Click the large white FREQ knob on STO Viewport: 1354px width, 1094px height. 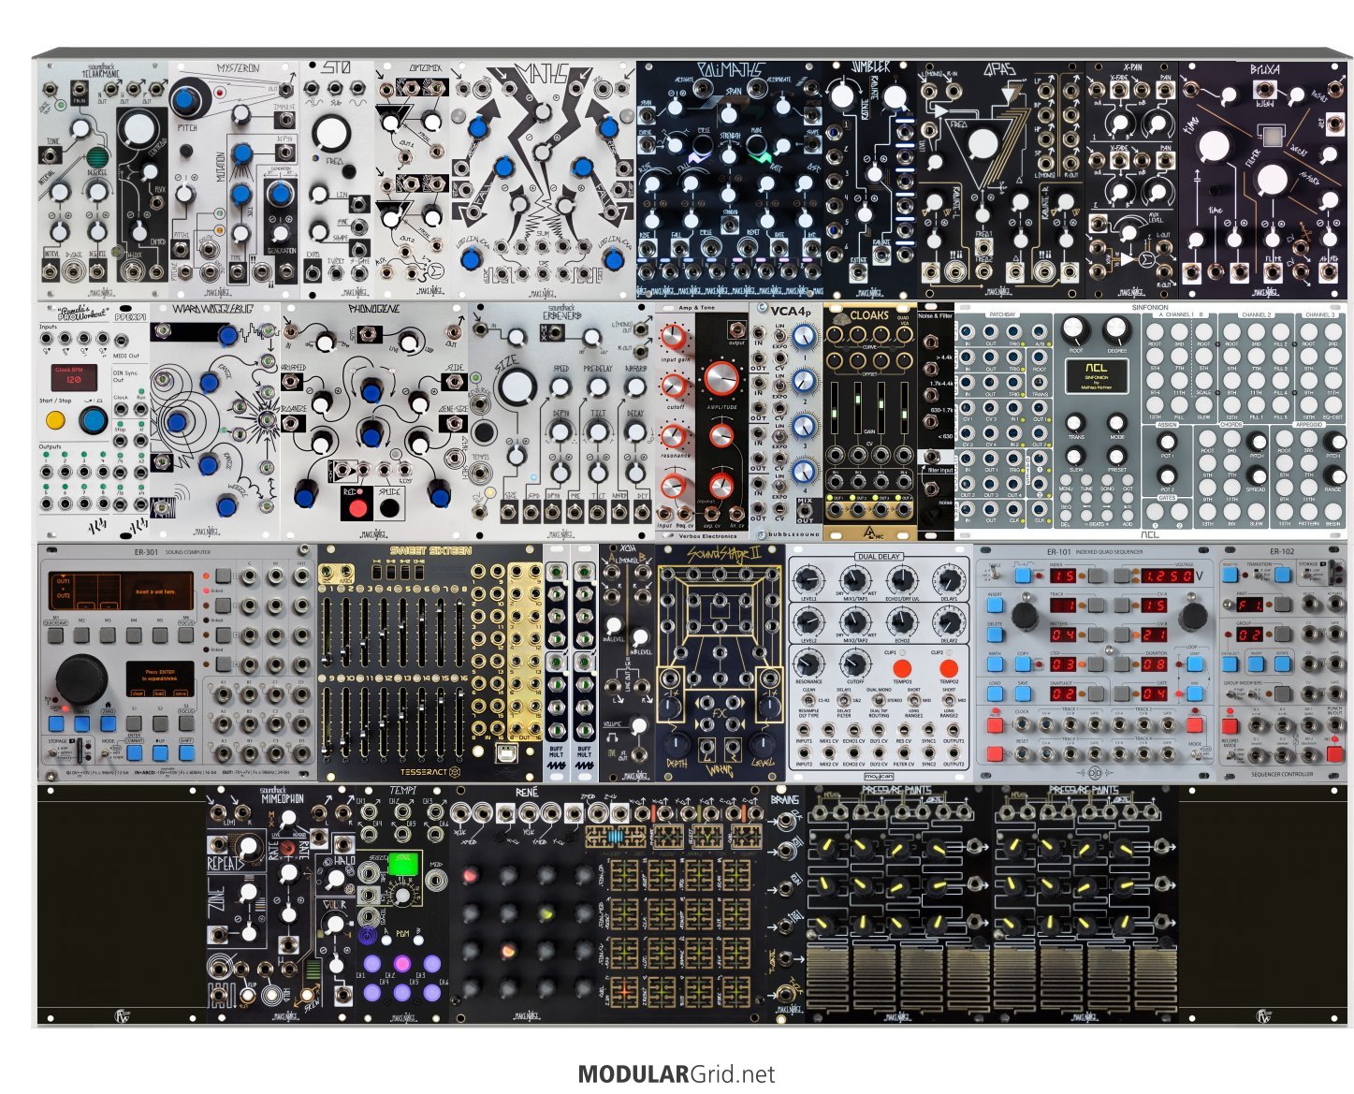(333, 135)
